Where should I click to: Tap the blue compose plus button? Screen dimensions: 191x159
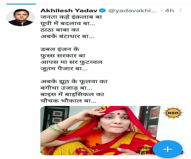tap(167, 149)
